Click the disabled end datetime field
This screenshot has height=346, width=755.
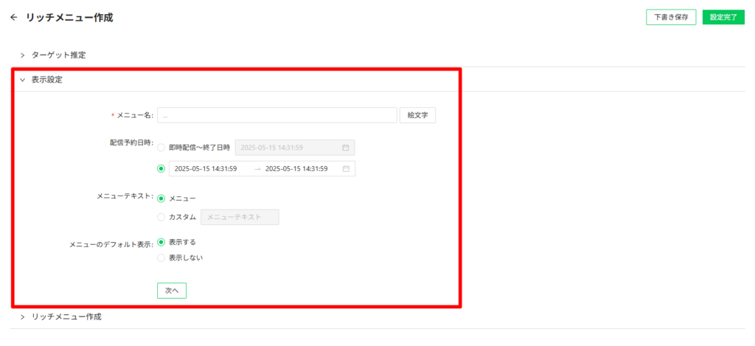tap(295, 148)
